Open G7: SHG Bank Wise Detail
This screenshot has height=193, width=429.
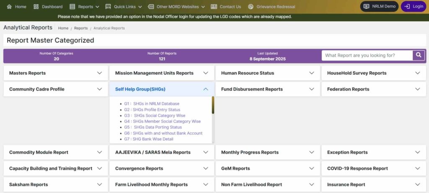pos(149,139)
